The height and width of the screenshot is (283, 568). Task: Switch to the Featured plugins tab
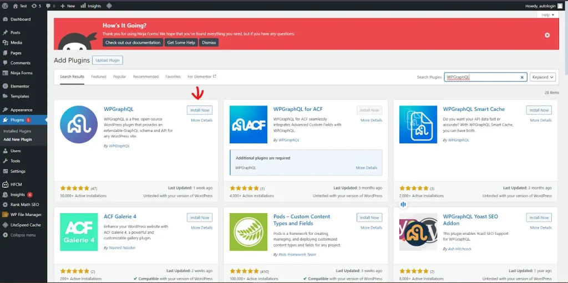(x=99, y=77)
